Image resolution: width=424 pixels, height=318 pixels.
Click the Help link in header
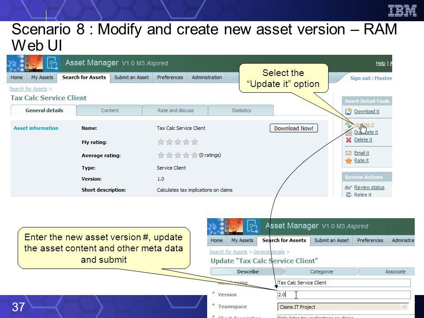pyautogui.click(x=380, y=63)
